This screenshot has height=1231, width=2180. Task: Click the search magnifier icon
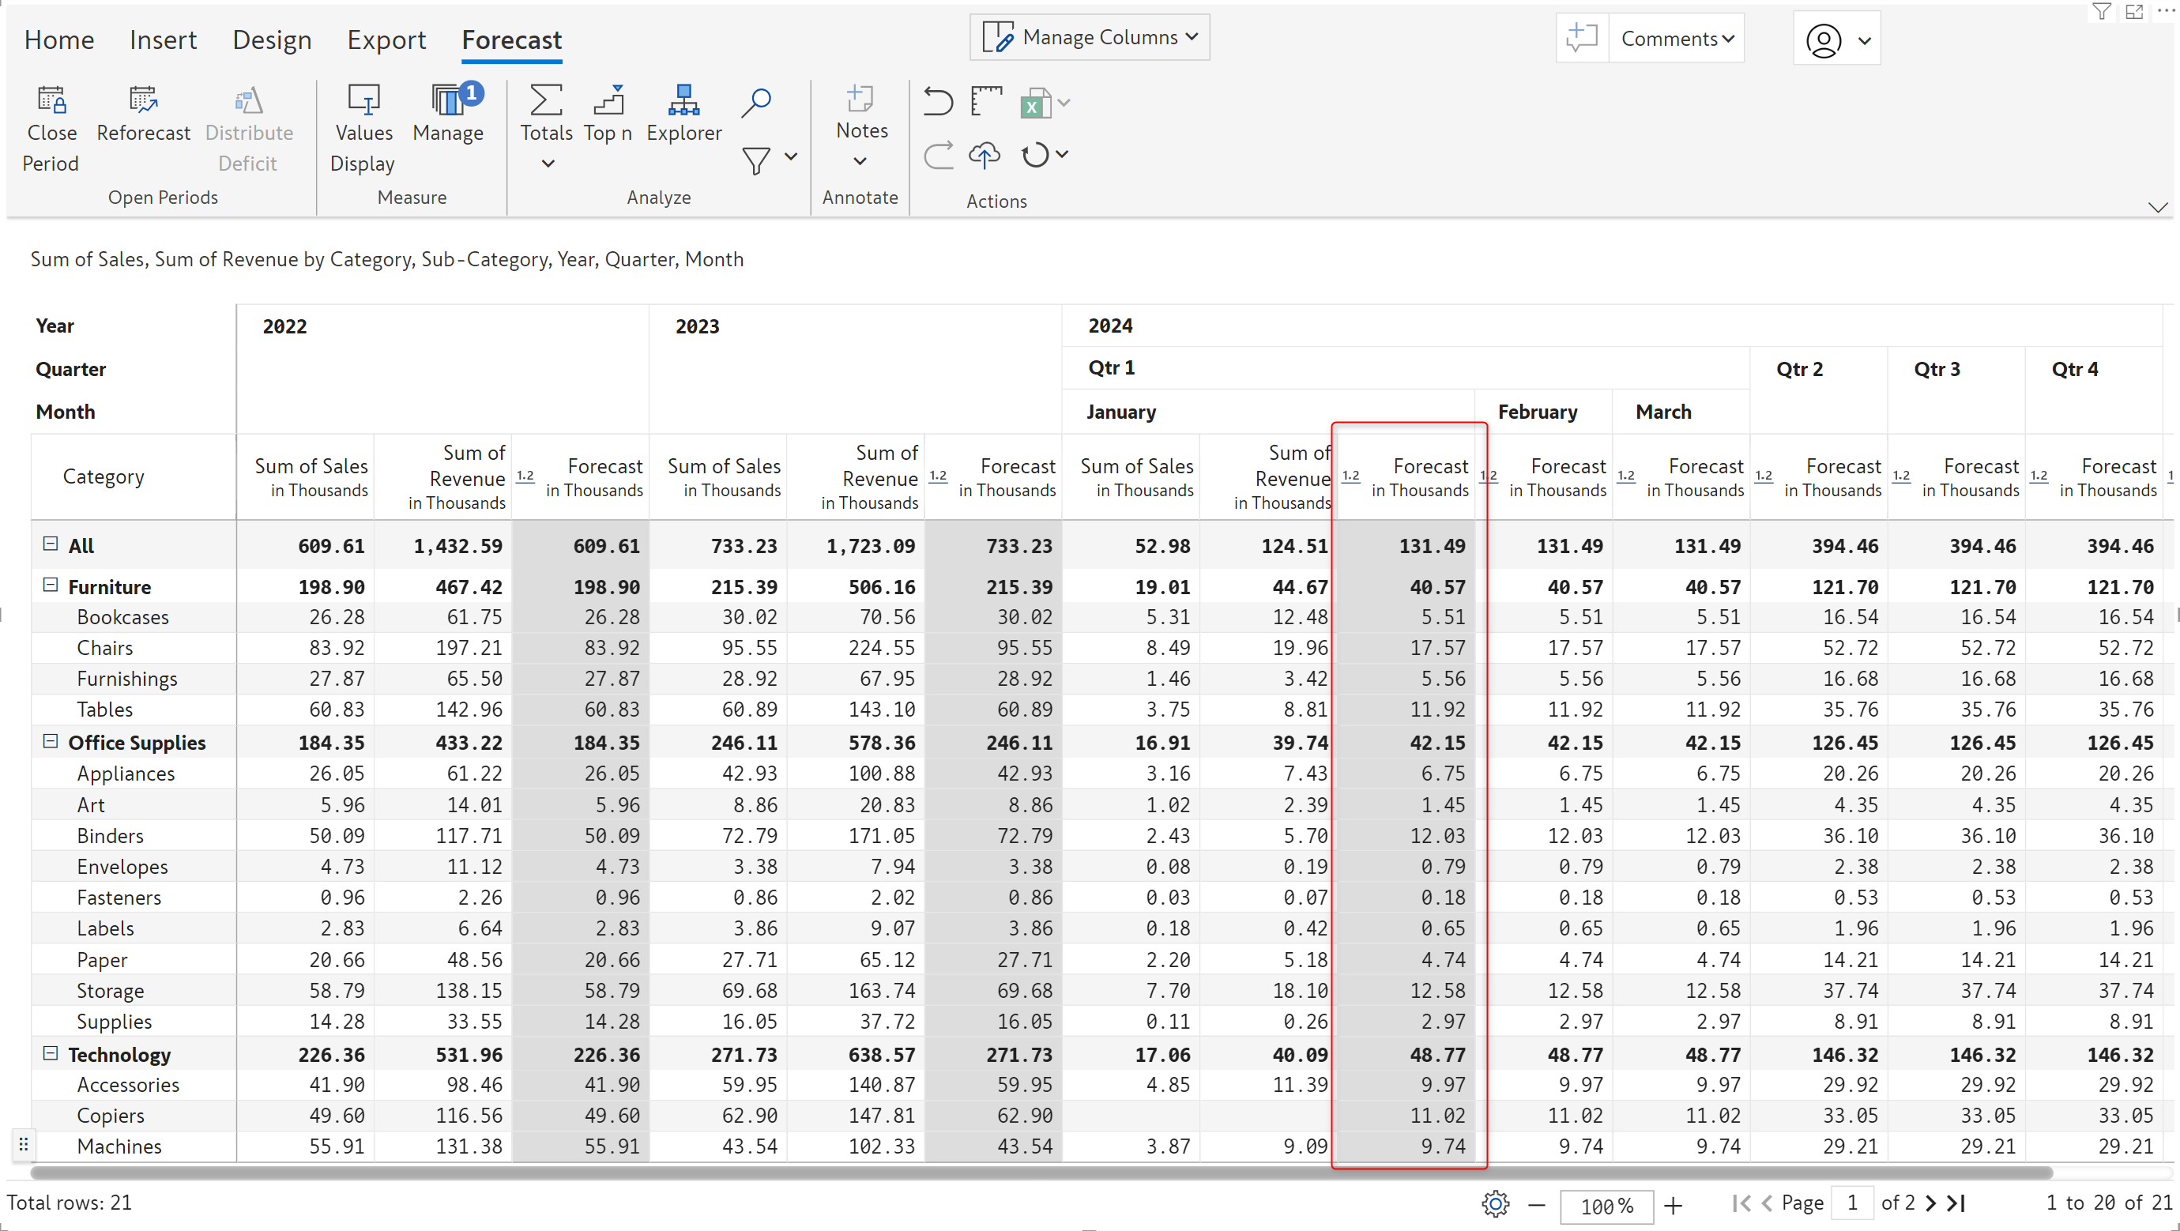tap(755, 103)
